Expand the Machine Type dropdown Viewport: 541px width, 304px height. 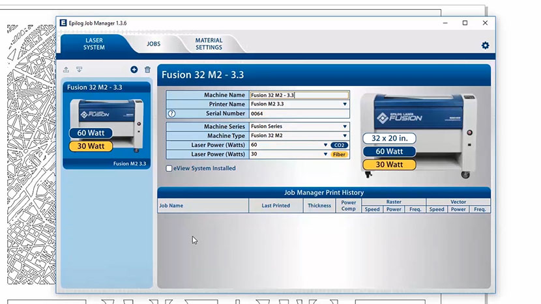click(x=345, y=136)
